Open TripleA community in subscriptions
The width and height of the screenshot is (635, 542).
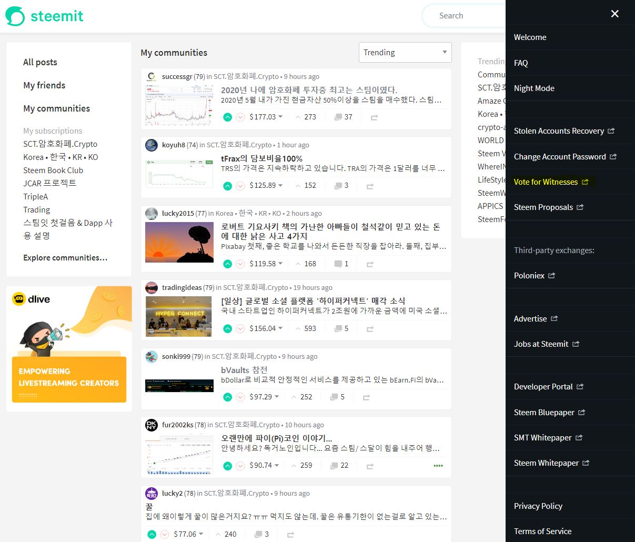35,196
